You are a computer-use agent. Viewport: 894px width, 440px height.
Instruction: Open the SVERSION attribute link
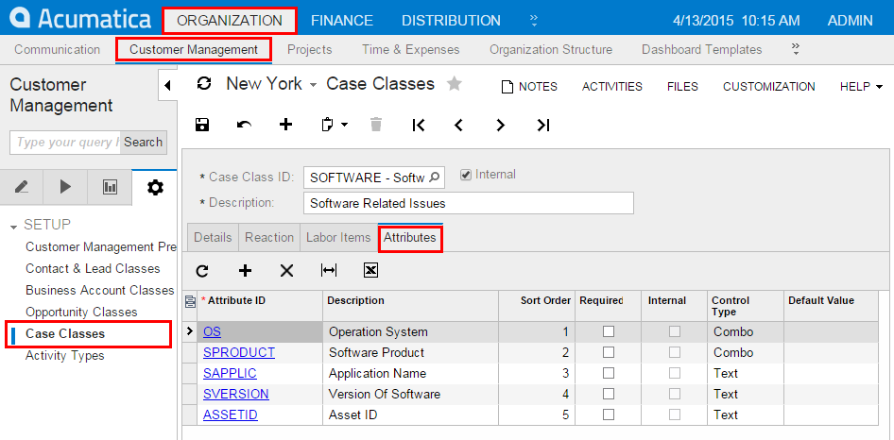click(x=235, y=394)
